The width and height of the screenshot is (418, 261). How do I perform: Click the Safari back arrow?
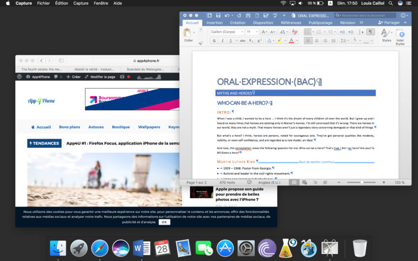pyautogui.click(x=41, y=61)
